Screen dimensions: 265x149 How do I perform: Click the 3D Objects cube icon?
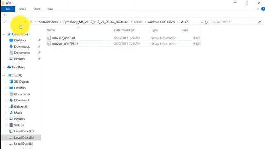(x=11, y=82)
